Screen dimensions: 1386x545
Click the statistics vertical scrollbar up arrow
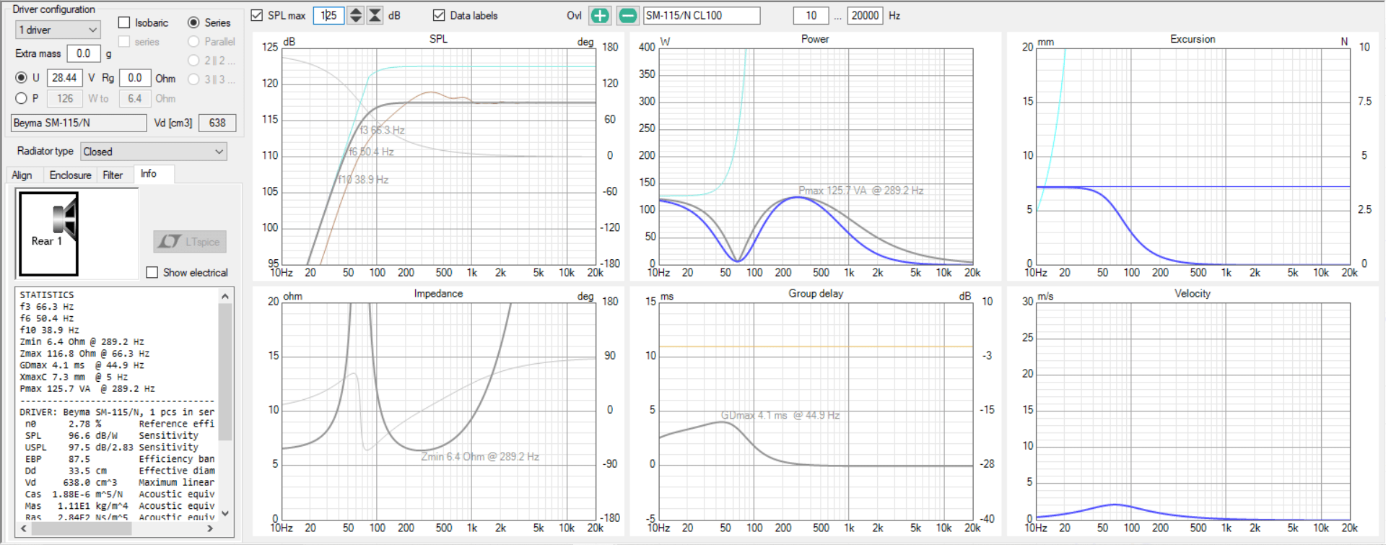coord(225,296)
